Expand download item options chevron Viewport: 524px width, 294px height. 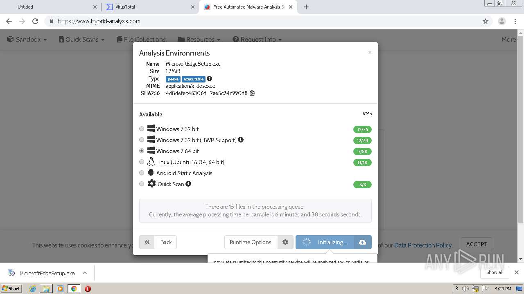coord(85,273)
